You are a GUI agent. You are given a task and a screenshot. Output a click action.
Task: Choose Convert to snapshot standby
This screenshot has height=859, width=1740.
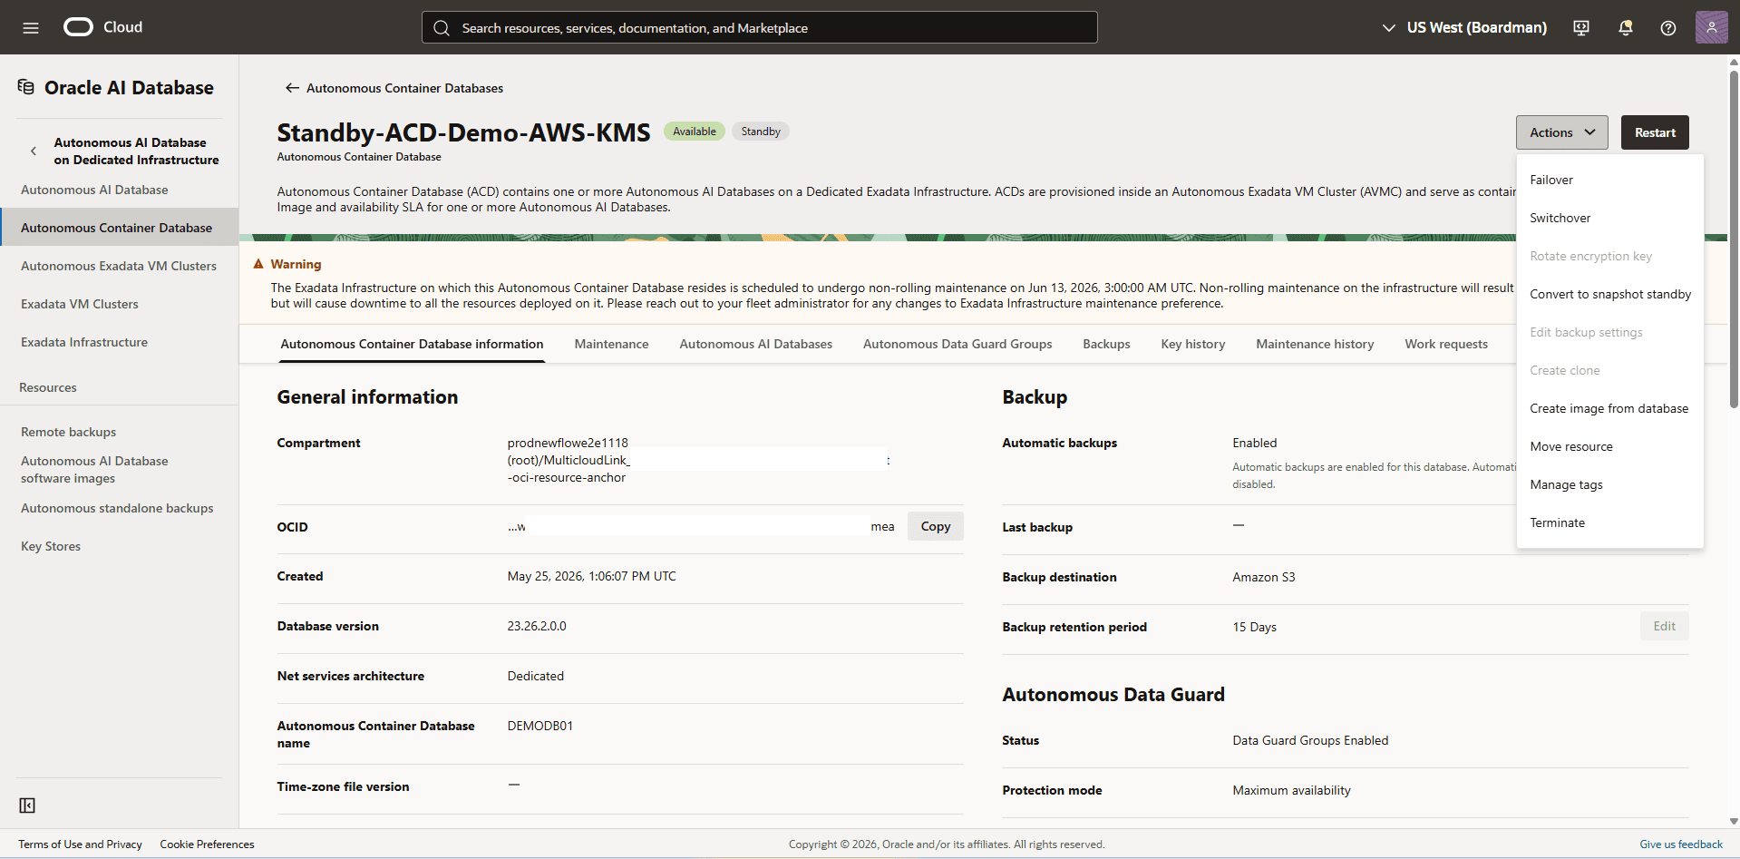pos(1609,294)
